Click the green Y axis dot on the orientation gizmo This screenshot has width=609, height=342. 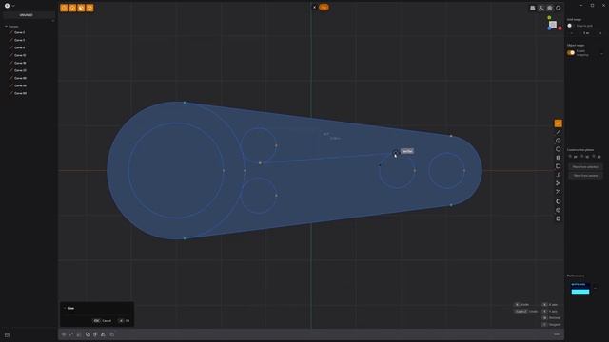click(549, 17)
